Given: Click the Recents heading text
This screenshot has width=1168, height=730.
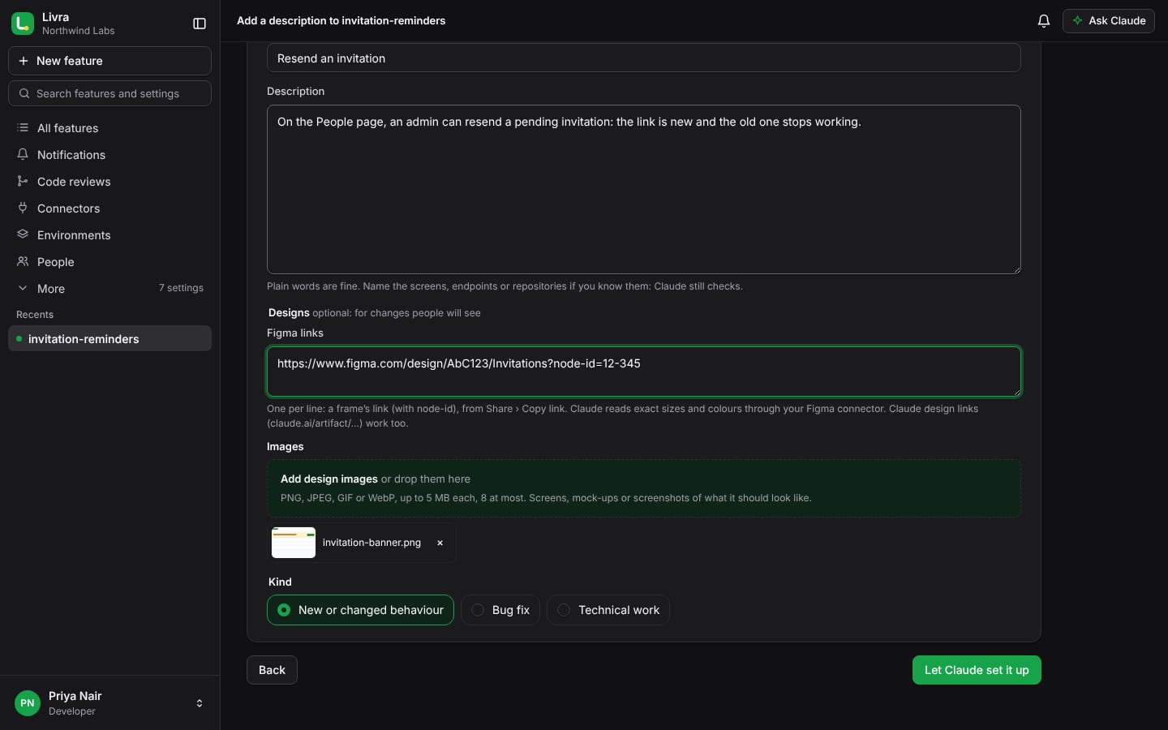Looking at the screenshot, I should click(x=35, y=315).
